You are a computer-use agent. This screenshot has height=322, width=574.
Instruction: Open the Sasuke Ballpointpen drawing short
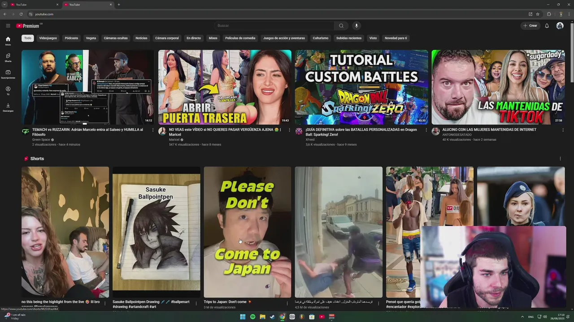157,232
